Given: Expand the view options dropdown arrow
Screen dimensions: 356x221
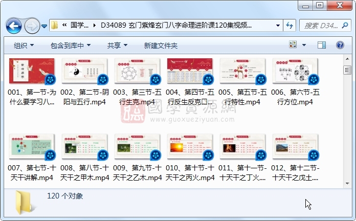Looking at the screenshot, I should 304,45.
